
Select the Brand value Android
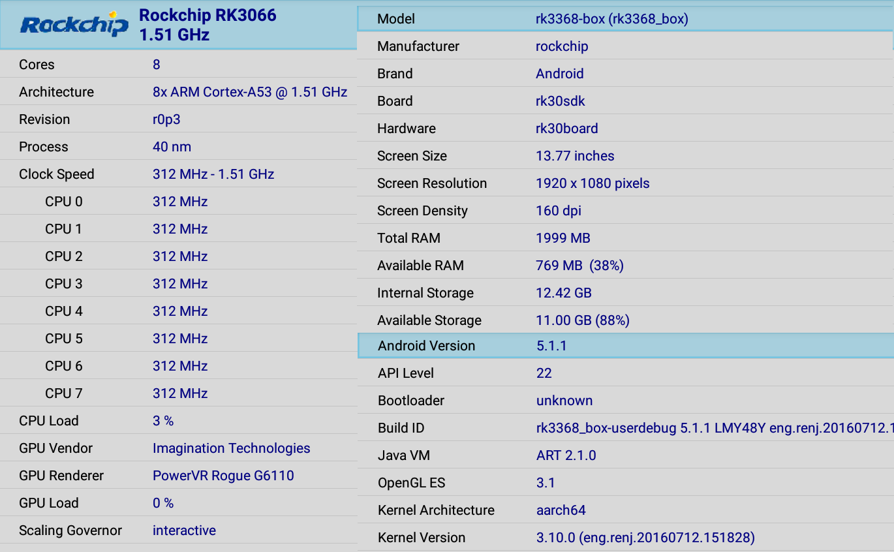[560, 74]
